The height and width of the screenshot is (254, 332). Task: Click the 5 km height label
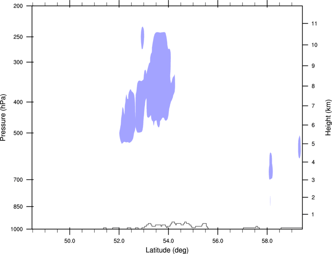coord(313,144)
